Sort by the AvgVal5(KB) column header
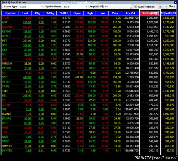The width and height of the screenshot is (178, 161). tap(169, 13)
